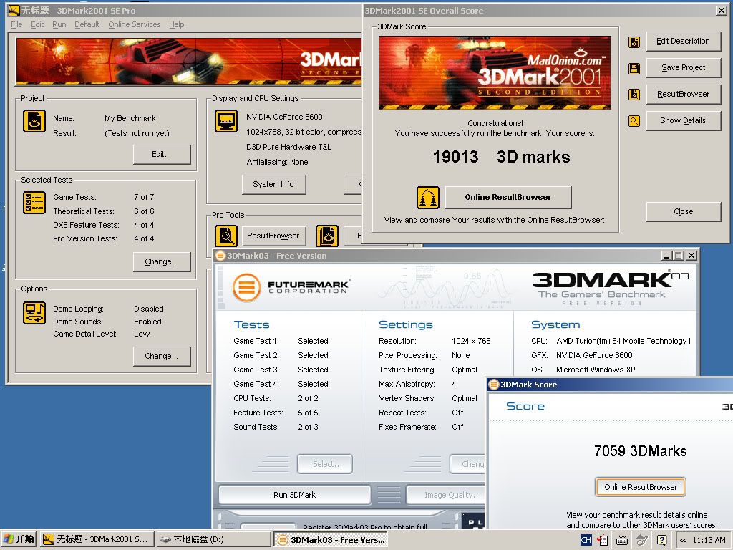Screen dimensions: 733x550
Task: Click the "19013" score value
Action: [x=456, y=157]
